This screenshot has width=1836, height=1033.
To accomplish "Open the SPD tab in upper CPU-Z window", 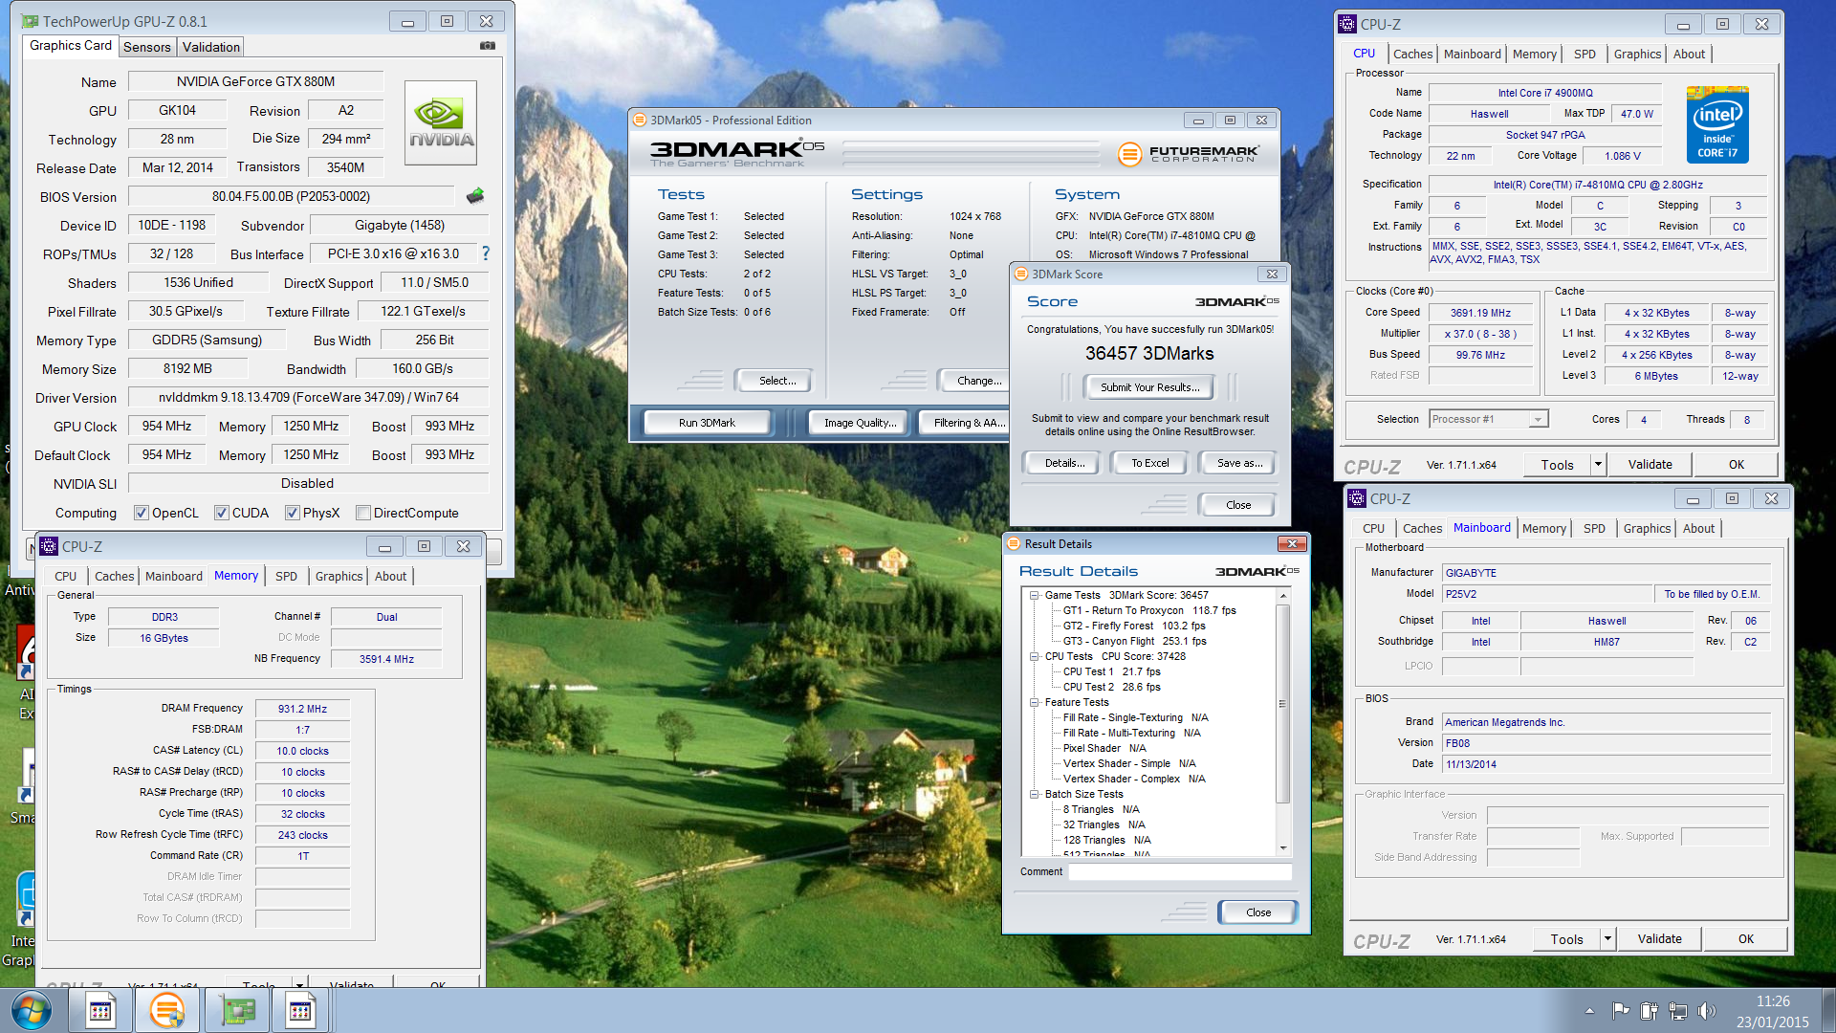I will [x=1585, y=55].
